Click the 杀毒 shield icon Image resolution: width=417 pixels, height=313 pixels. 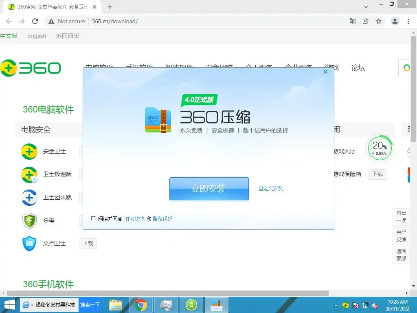(x=29, y=220)
